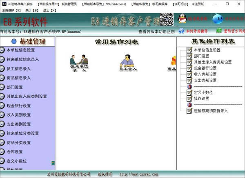The height and width of the screenshot is (178, 245).
Task: Open the 员工录入 person icon
Action: point(127,63)
